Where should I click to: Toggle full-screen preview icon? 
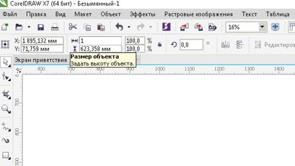[x=275, y=27]
